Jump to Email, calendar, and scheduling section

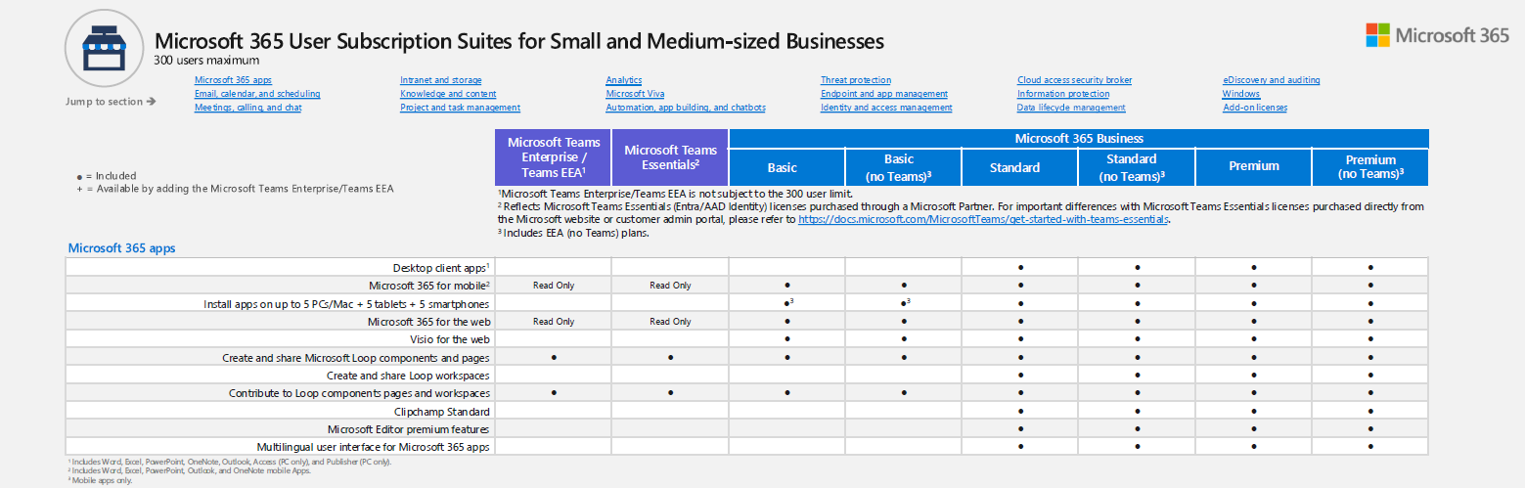257,94
